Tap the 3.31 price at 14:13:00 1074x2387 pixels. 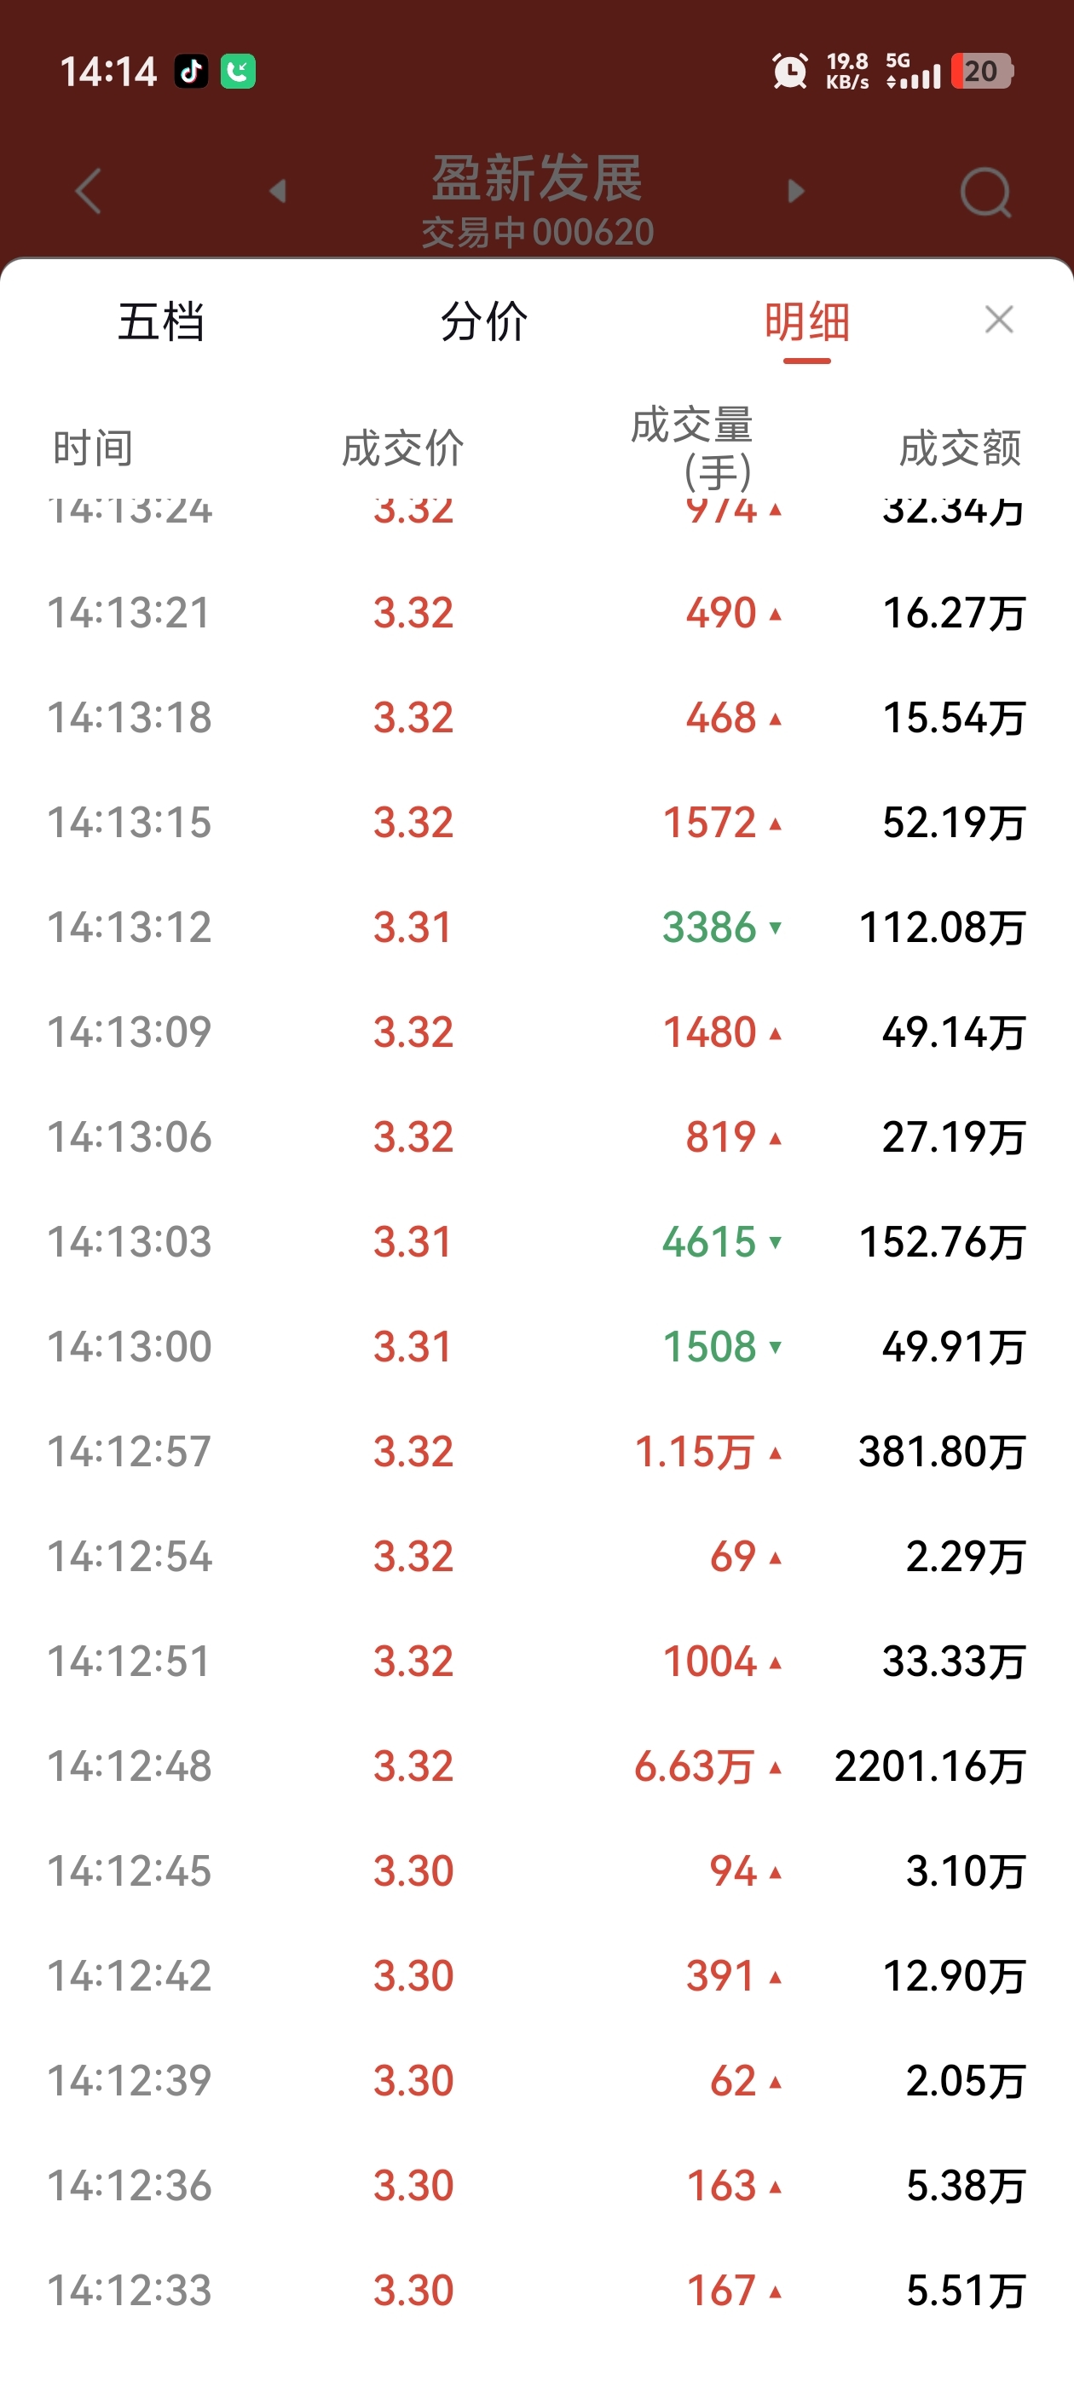[x=413, y=1346]
